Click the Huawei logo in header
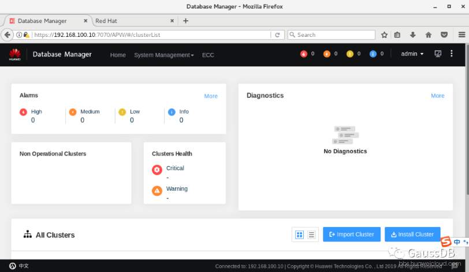This screenshot has width=469, height=272. [x=14, y=54]
